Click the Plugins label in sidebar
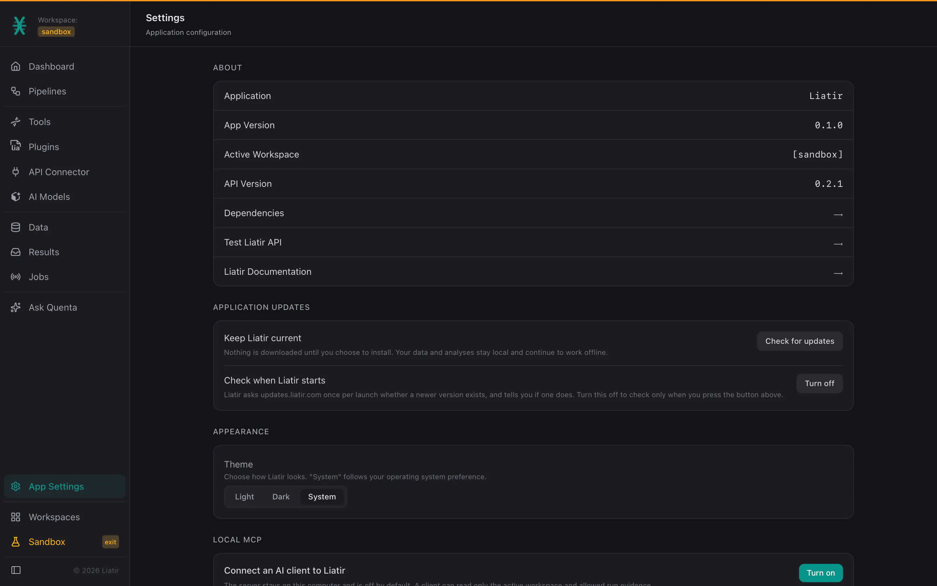The image size is (937, 586). click(x=44, y=147)
